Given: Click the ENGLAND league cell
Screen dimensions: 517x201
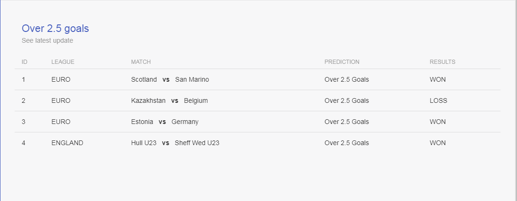Looking at the screenshot, I should (67, 143).
